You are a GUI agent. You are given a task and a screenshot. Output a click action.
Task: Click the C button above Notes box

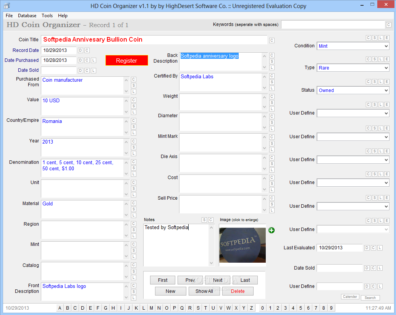(x=211, y=220)
